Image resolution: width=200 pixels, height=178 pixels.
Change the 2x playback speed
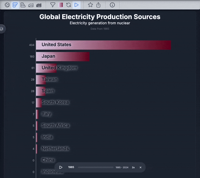[133, 167]
